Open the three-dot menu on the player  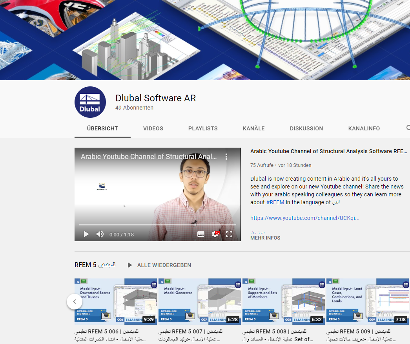coord(226,156)
